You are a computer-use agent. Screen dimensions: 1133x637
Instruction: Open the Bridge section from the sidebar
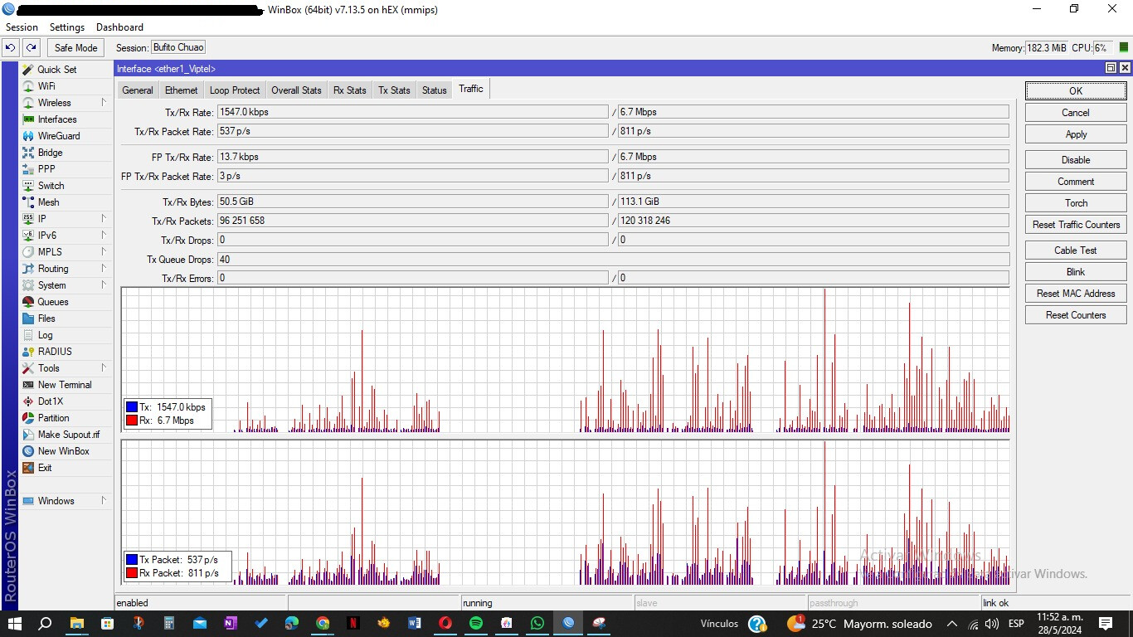coord(51,152)
